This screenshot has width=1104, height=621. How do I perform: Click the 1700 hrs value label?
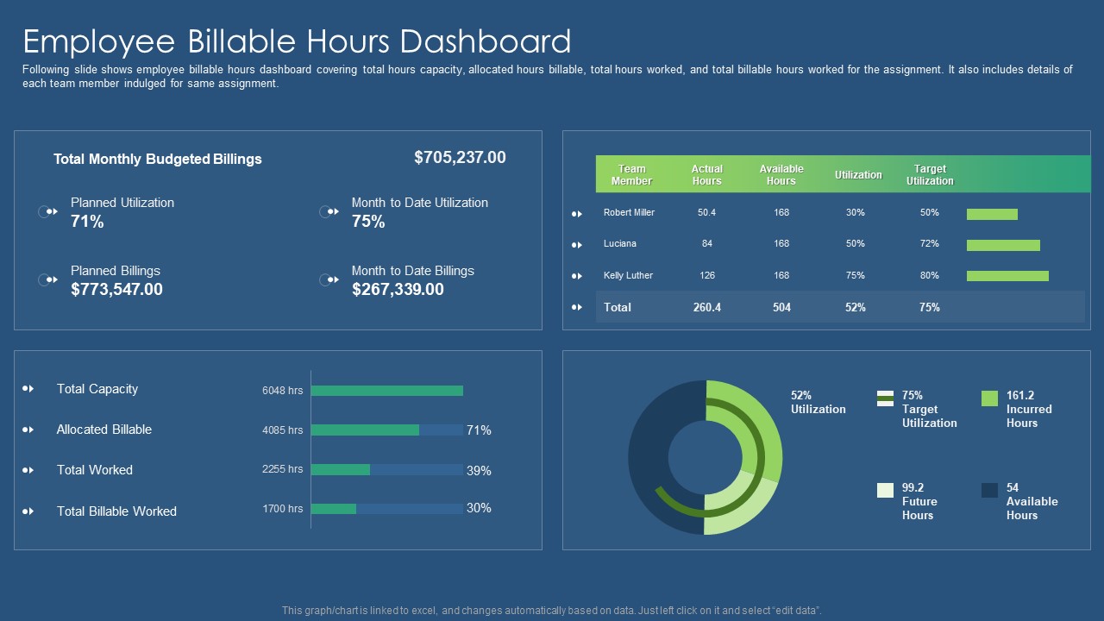tap(283, 509)
